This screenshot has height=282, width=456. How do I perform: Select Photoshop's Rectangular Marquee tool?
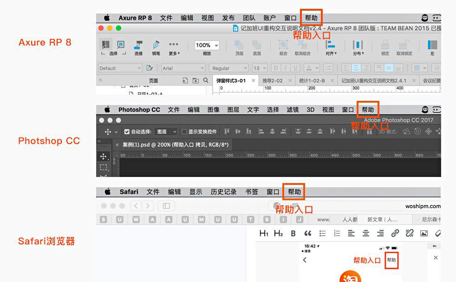[104, 167]
